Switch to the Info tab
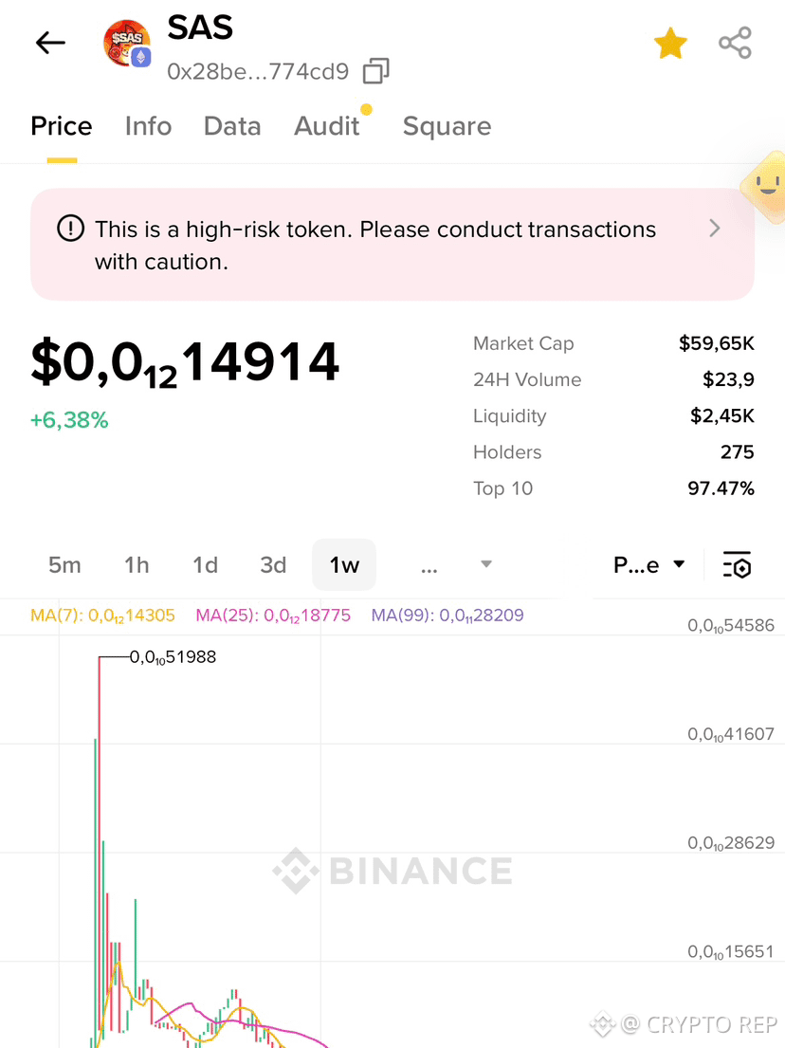Image resolution: width=785 pixels, height=1048 pixels. [x=148, y=126]
